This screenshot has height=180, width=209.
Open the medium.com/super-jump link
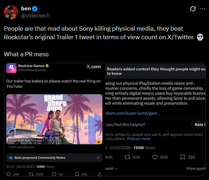coord(132,113)
